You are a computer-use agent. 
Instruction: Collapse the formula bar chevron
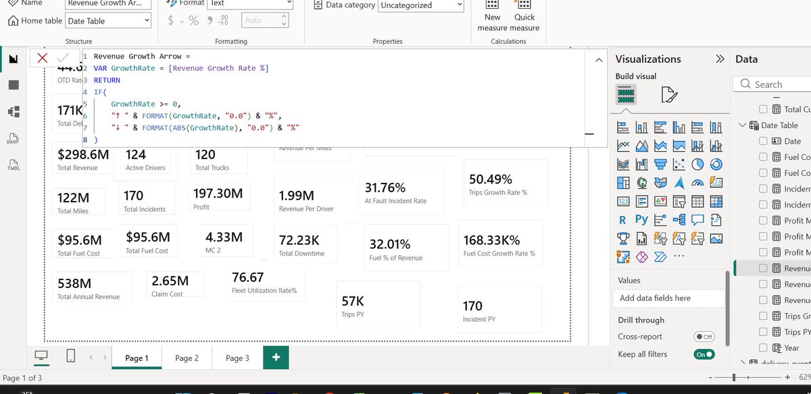click(x=599, y=61)
